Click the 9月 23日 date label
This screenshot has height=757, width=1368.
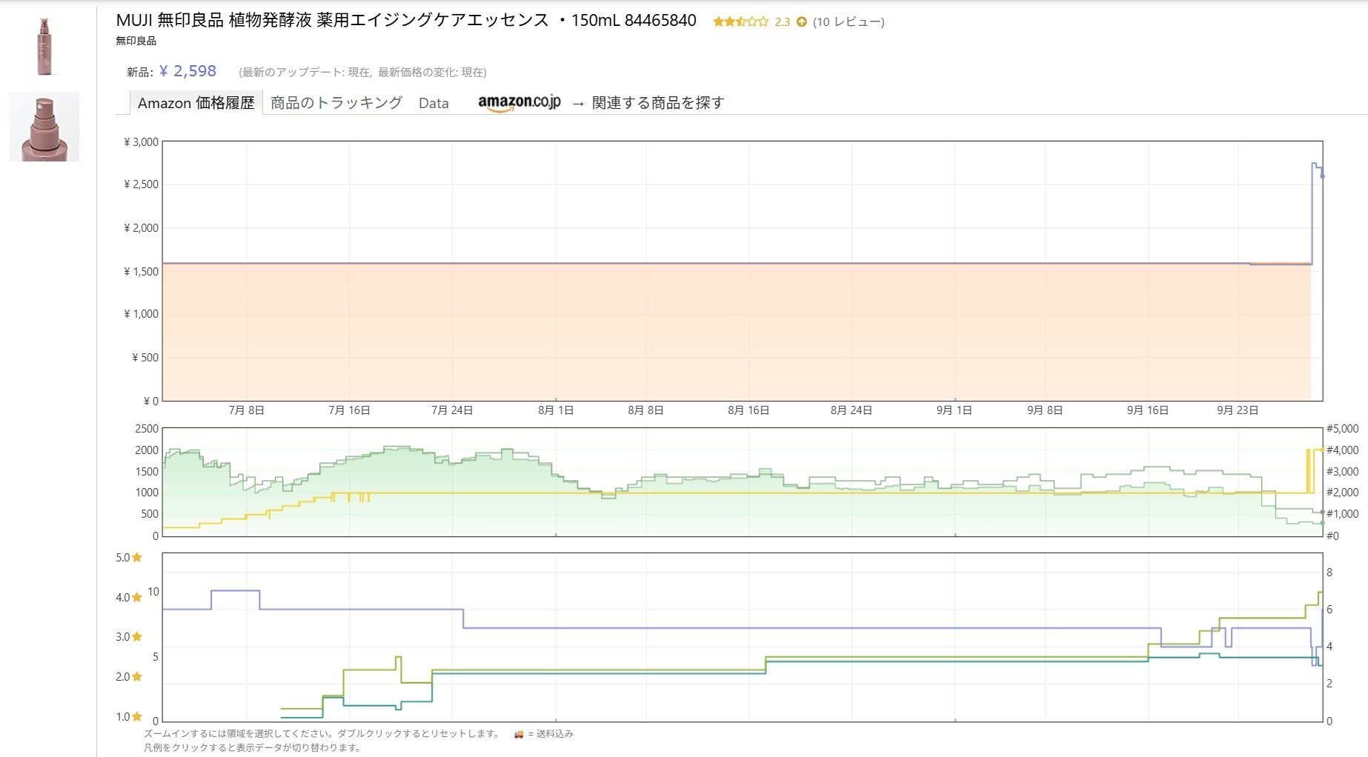point(1238,410)
